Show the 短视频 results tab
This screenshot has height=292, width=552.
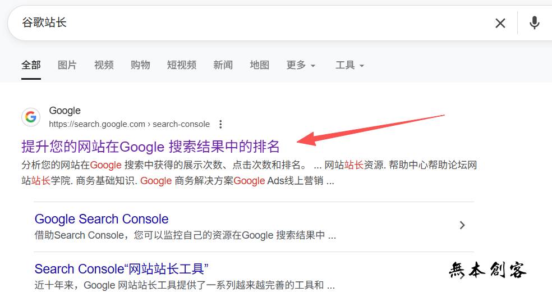[182, 65]
